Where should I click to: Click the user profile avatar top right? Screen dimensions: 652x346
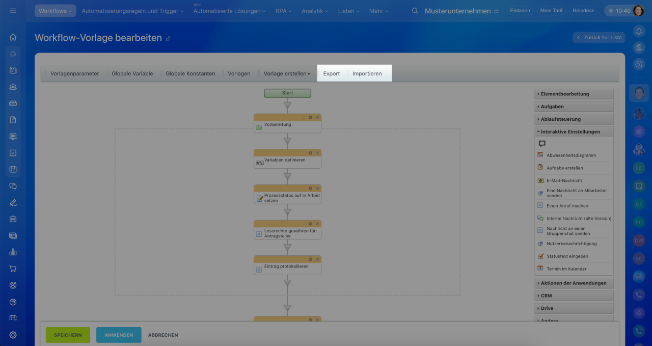(638, 11)
